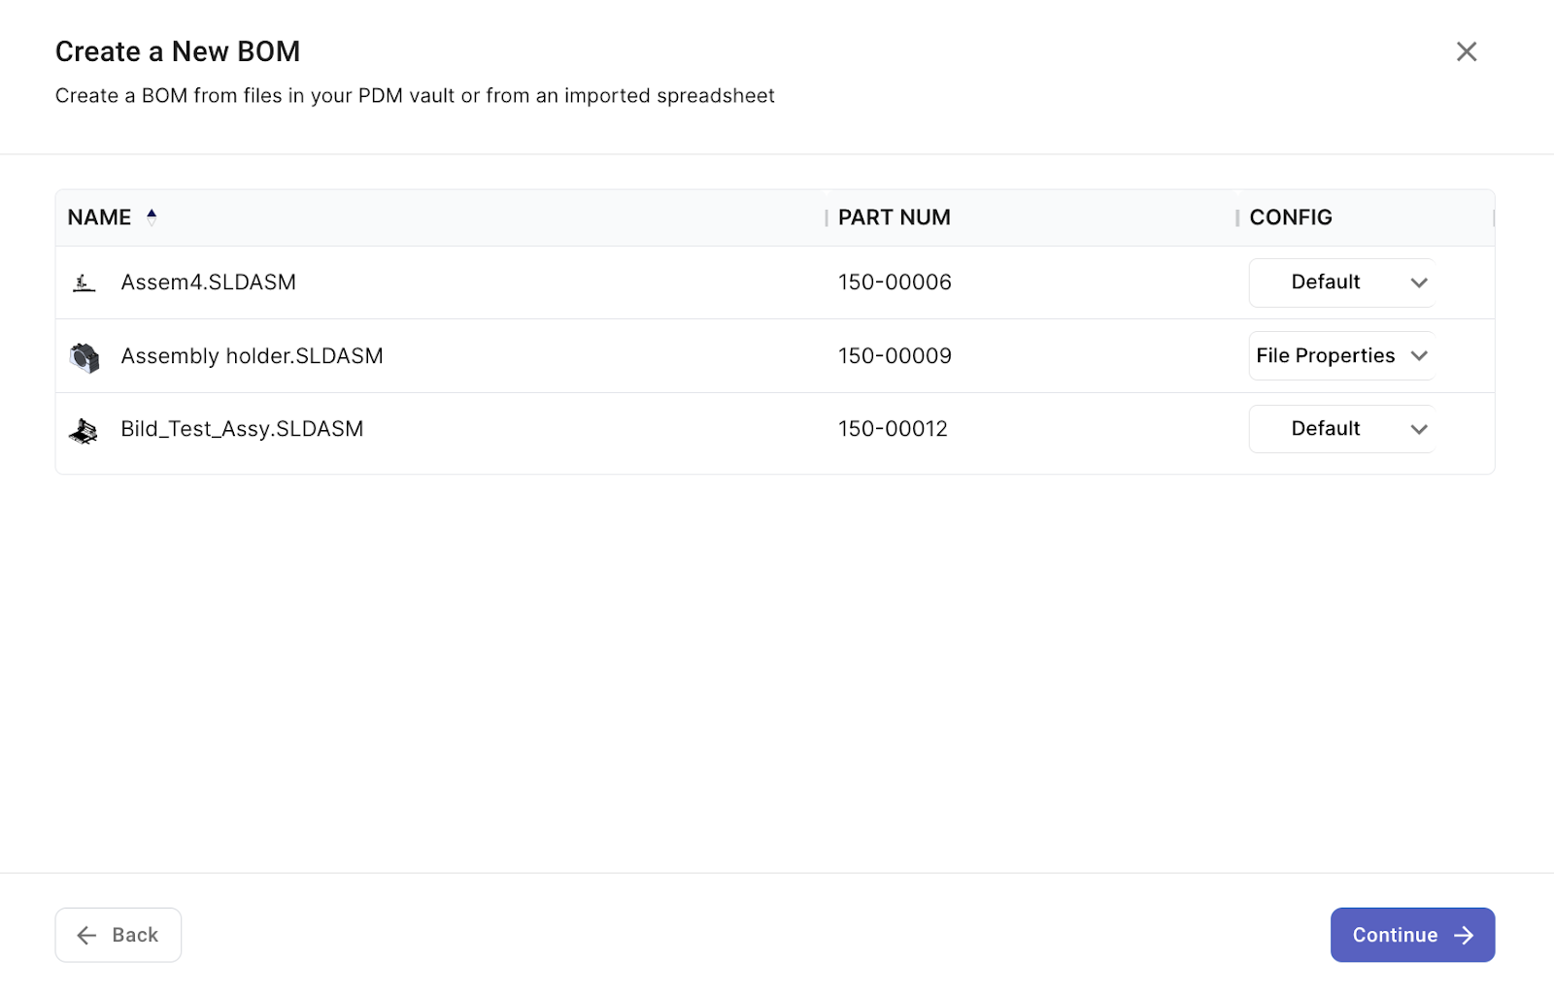
Task: Select the Assembly holder.SLDASM file name
Action: pos(252,356)
